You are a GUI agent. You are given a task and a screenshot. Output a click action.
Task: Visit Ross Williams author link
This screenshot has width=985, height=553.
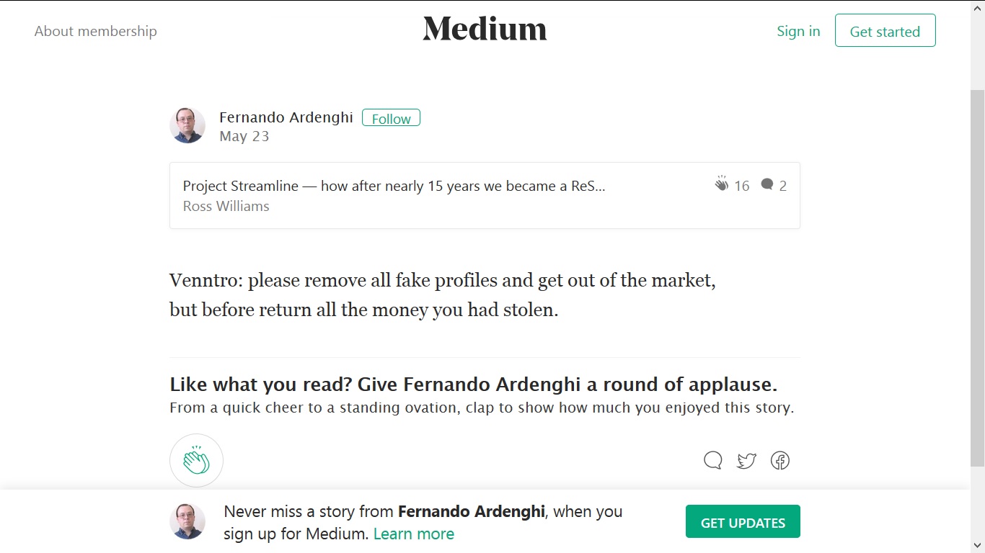click(x=226, y=206)
